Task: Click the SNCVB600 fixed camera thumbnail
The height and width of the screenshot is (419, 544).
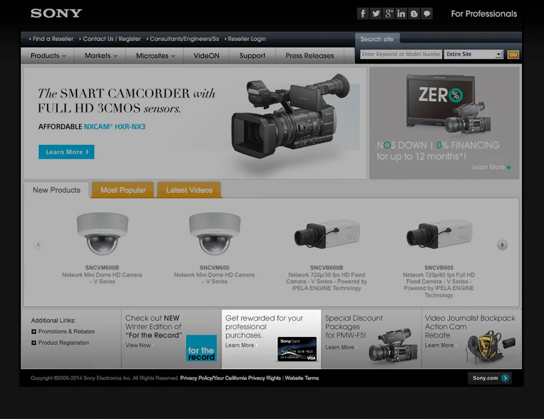Action: coord(439,234)
